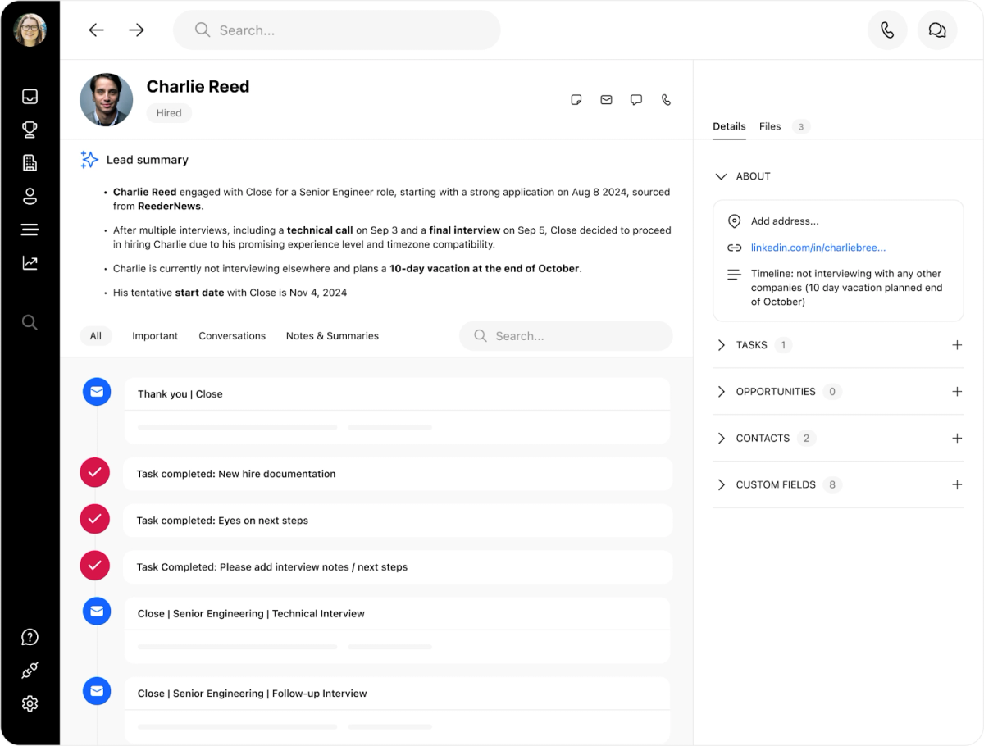Viewport: 984px width, 746px height.
Task: Click checkmark icon for New hire documentation task
Action: [x=94, y=472]
